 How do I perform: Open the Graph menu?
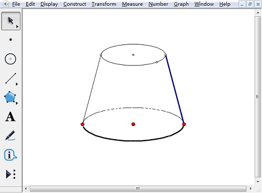(x=181, y=4)
